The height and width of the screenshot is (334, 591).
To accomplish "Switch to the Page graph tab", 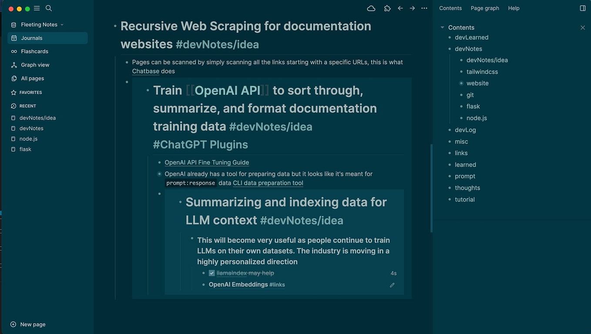I will tap(485, 8).
